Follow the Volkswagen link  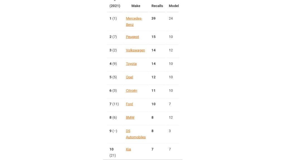pyautogui.click(x=135, y=50)
